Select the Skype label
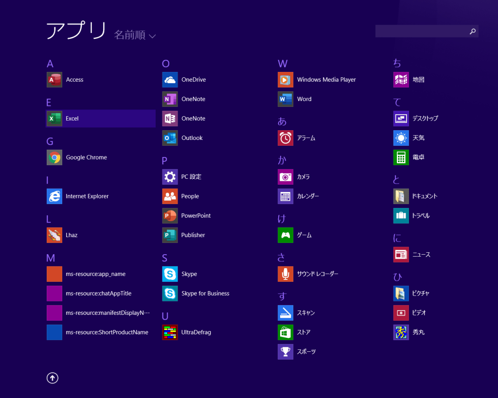Image resolution: width=498 pixels, height=398 pixels. point(189,274)
